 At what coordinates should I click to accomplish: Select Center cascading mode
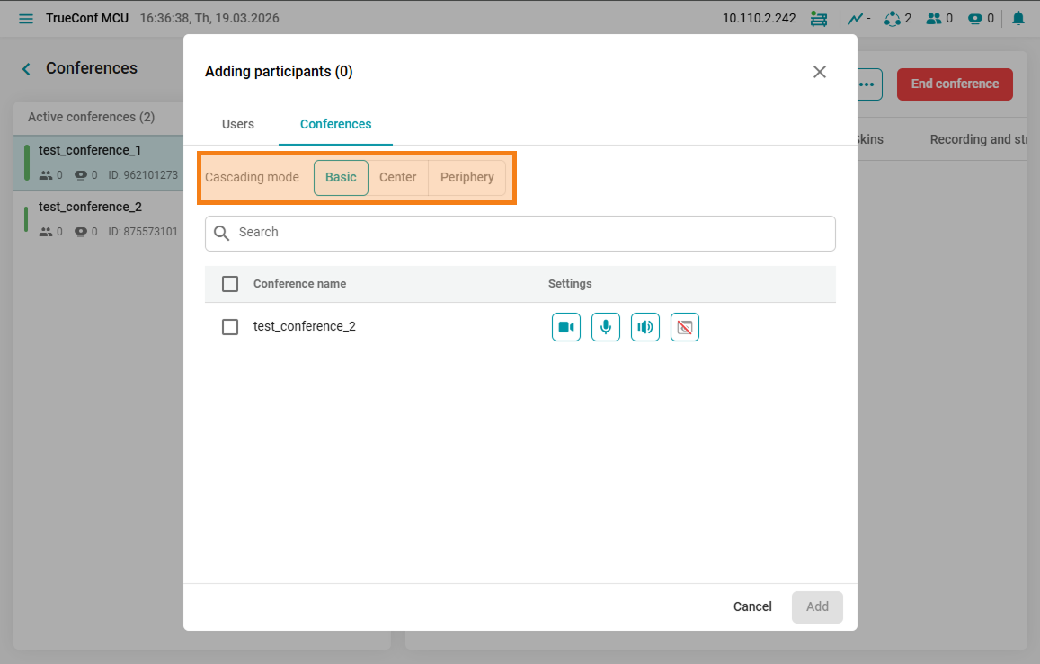(x=397, y=178)
